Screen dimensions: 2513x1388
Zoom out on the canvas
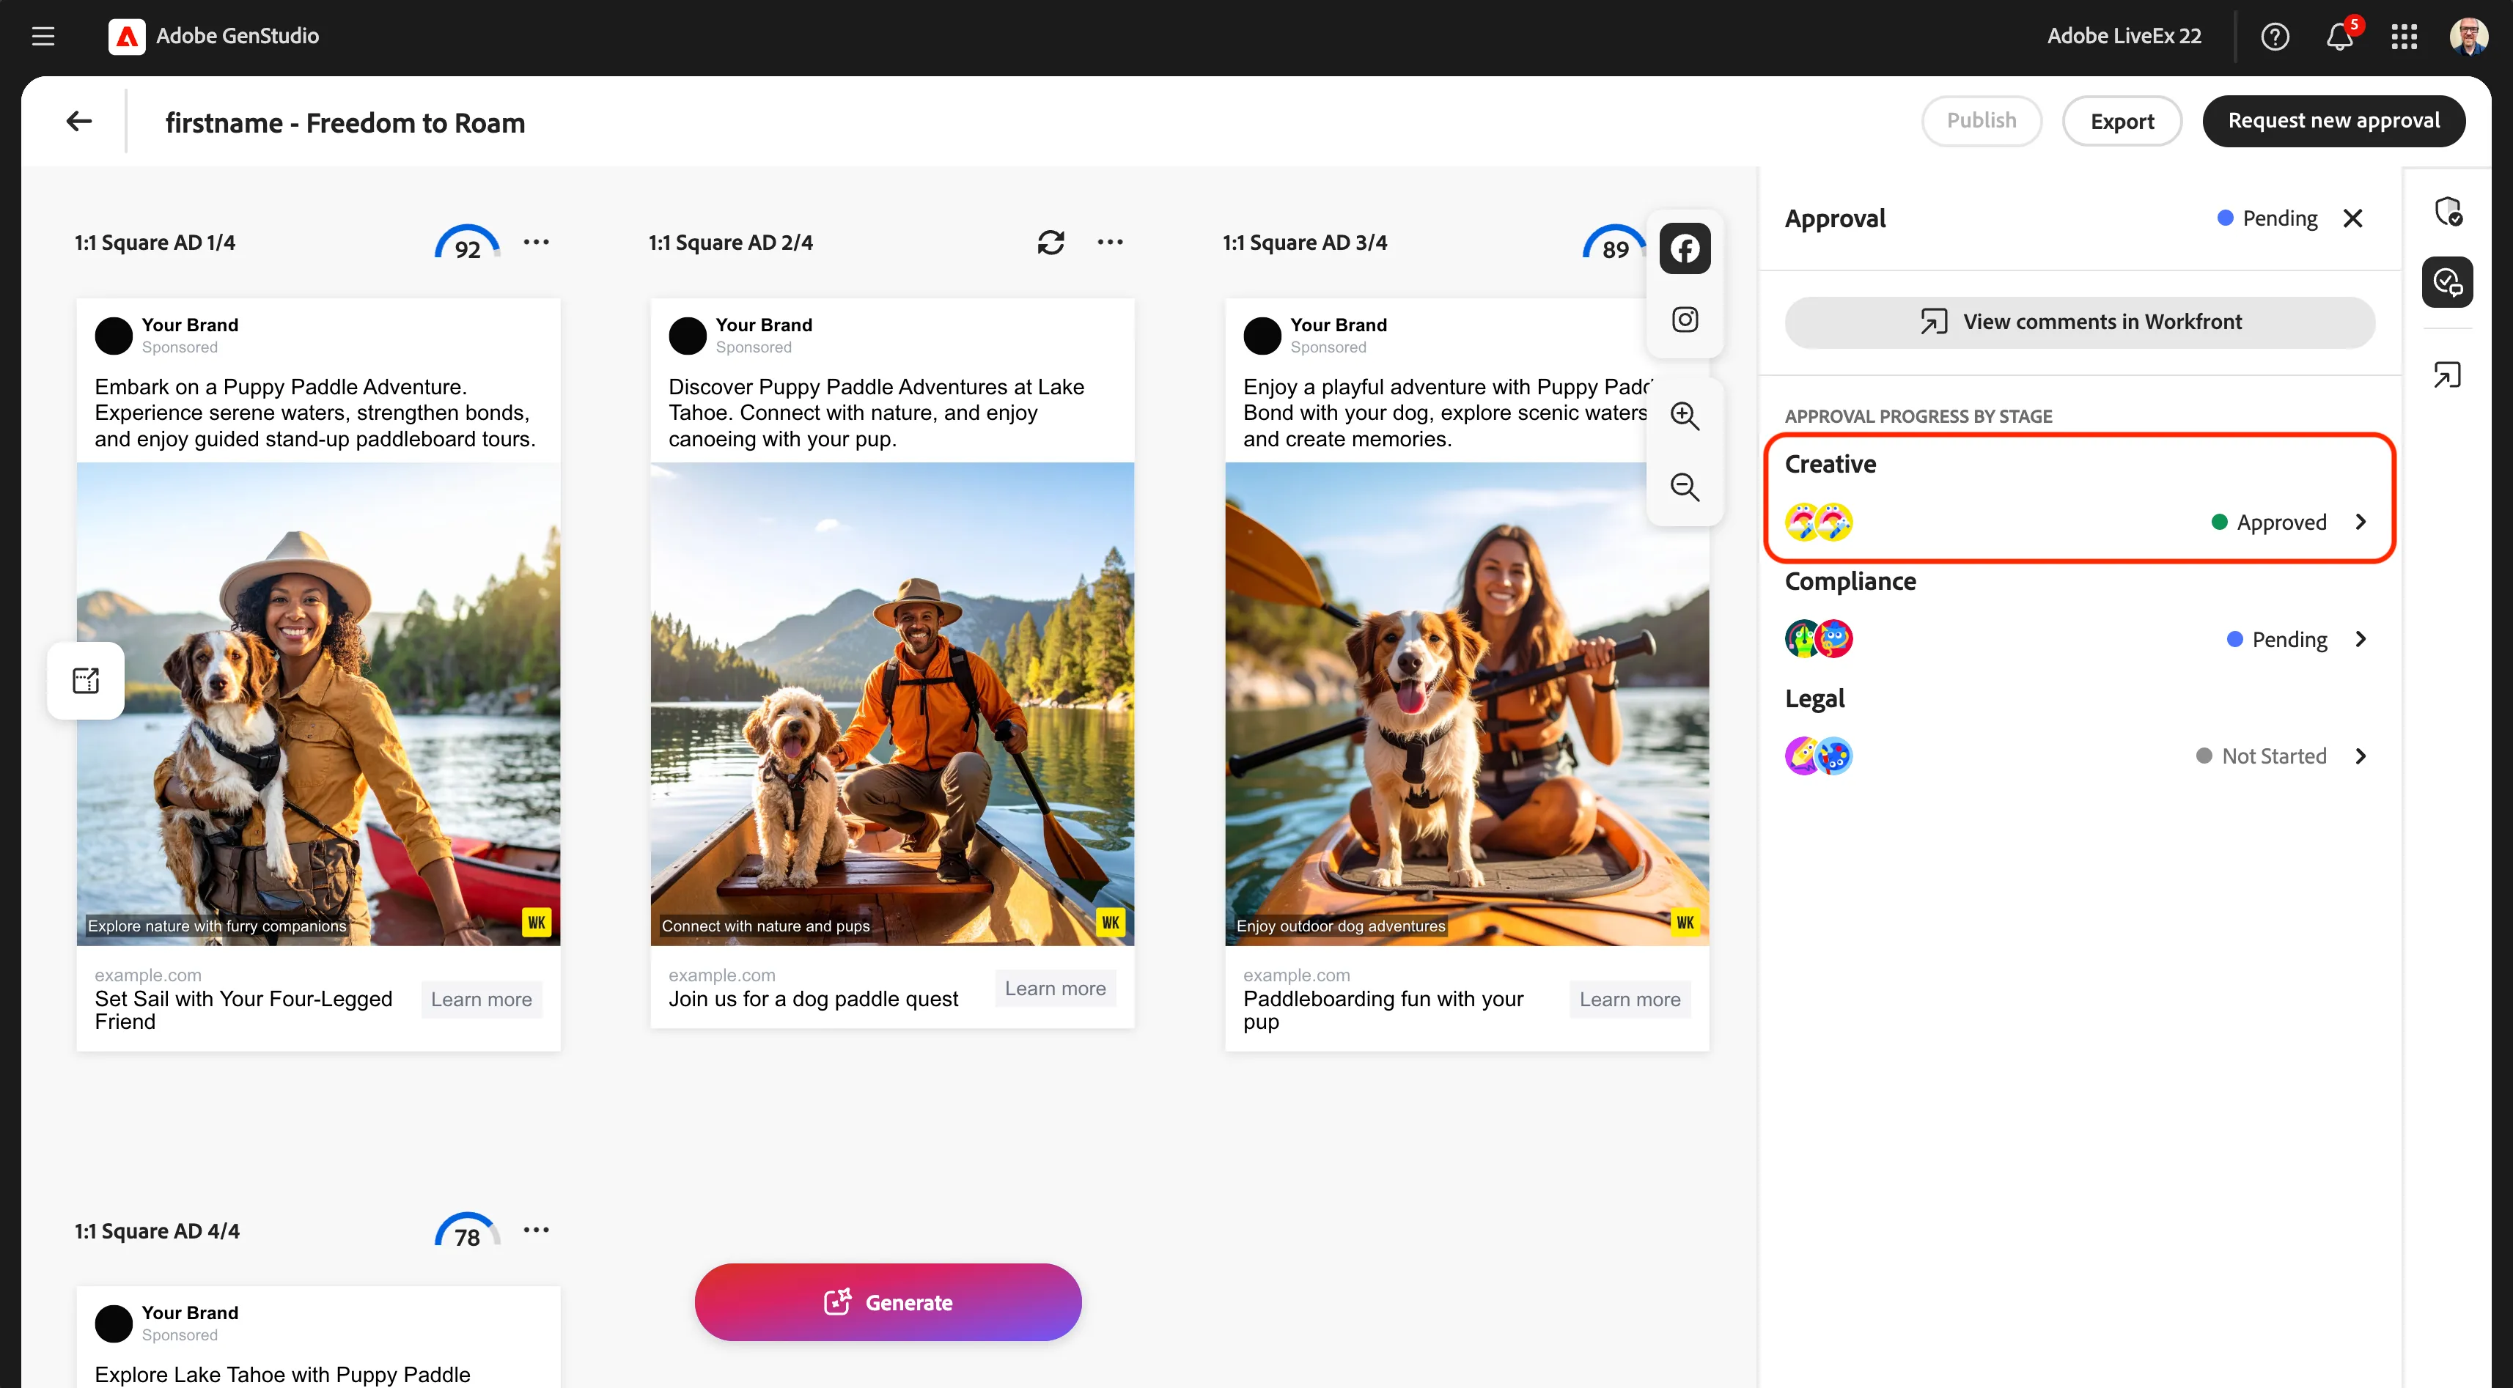click(1685, 487)
